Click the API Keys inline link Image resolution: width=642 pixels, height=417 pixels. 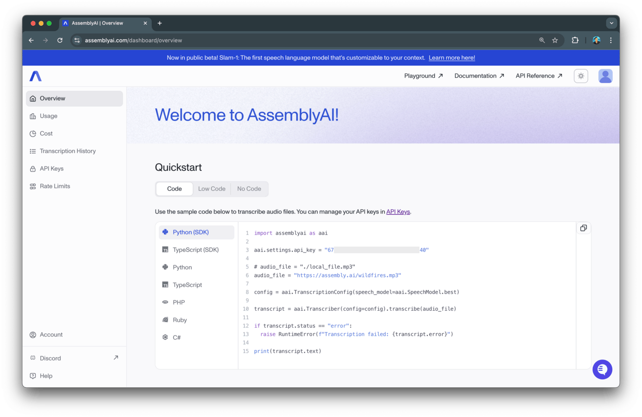tap(398, 211)
